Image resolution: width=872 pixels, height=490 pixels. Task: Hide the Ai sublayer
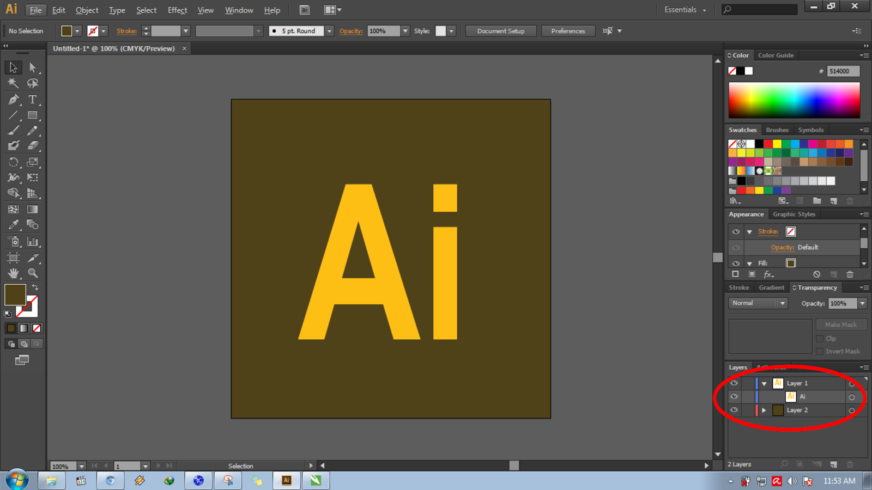[x=734, y=396]
